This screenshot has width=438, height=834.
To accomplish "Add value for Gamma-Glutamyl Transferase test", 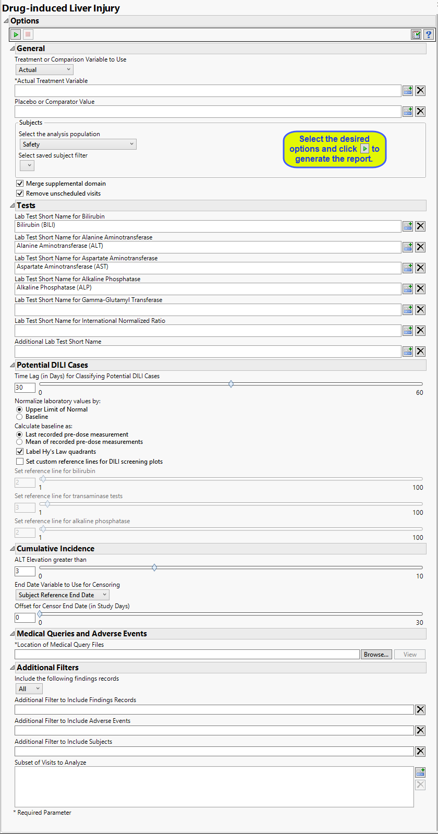I will tap(408, 309).
